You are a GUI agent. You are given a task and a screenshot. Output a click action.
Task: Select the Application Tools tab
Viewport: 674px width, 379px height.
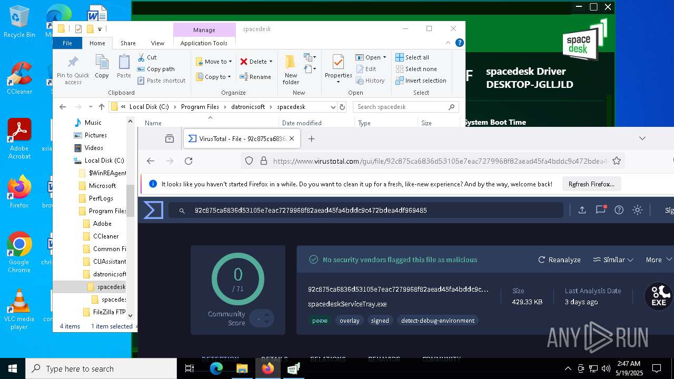(204, 43)
